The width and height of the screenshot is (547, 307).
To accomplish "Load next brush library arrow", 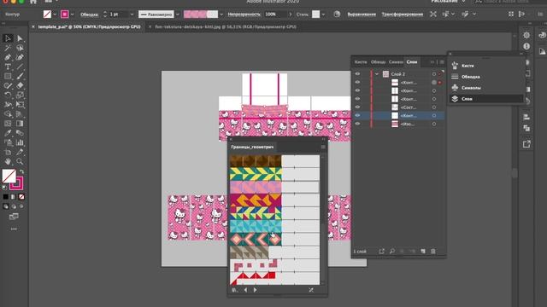I will [x=255, y=290].
